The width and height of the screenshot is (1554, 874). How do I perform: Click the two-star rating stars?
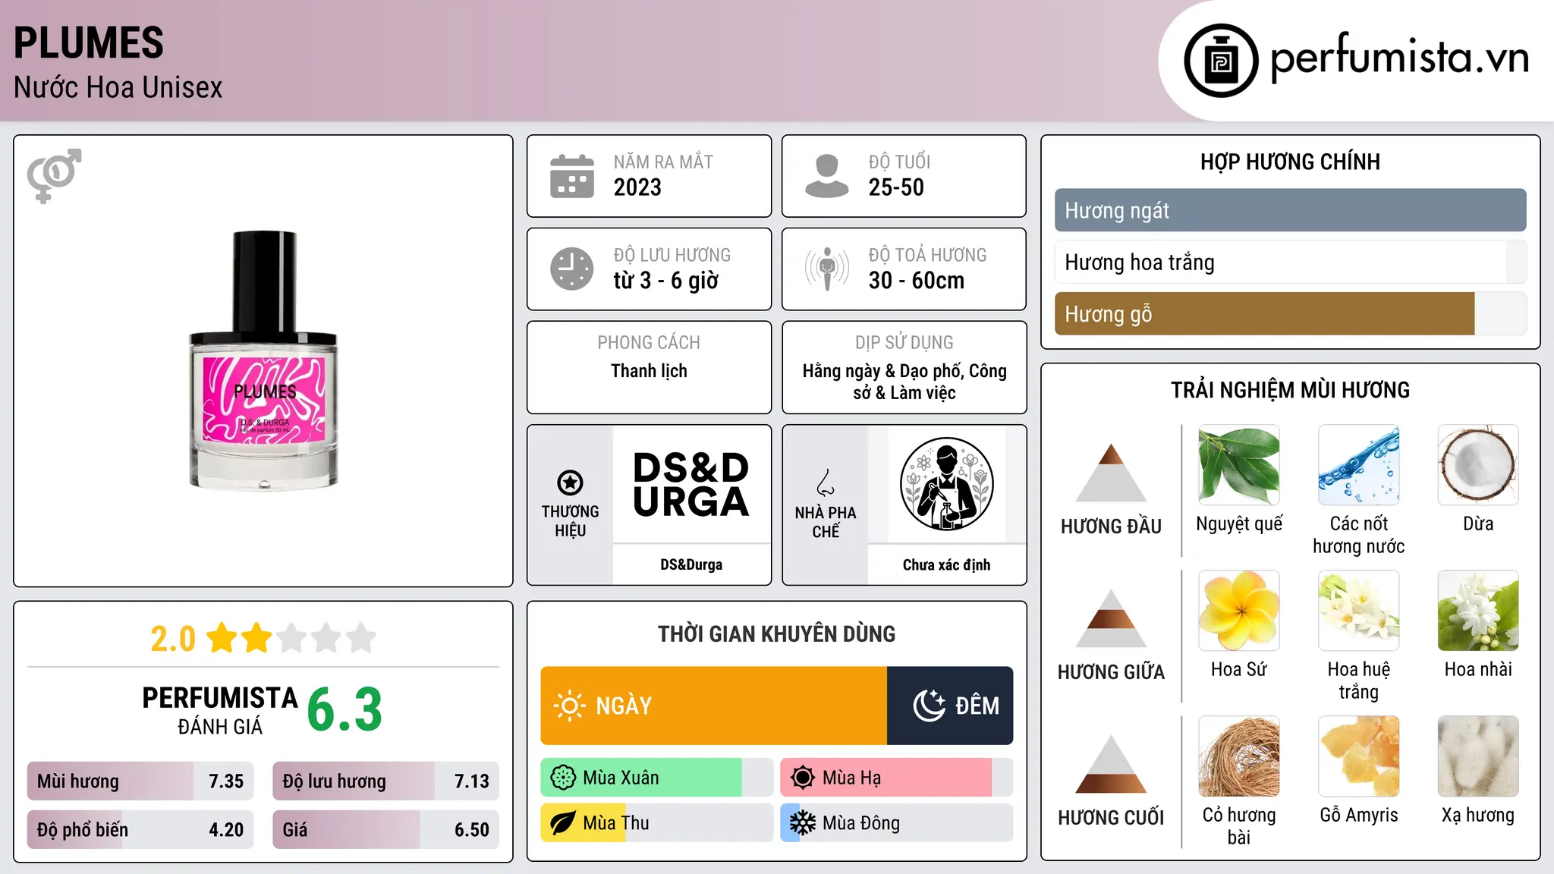(x=291, y=638)
